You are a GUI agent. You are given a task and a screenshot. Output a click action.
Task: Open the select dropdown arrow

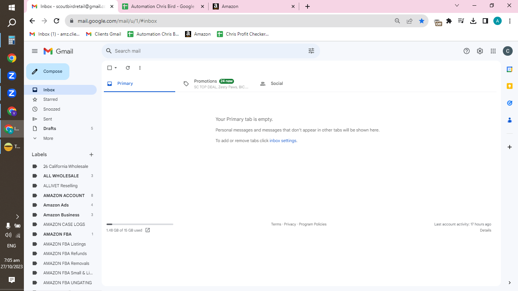point(116,68)
